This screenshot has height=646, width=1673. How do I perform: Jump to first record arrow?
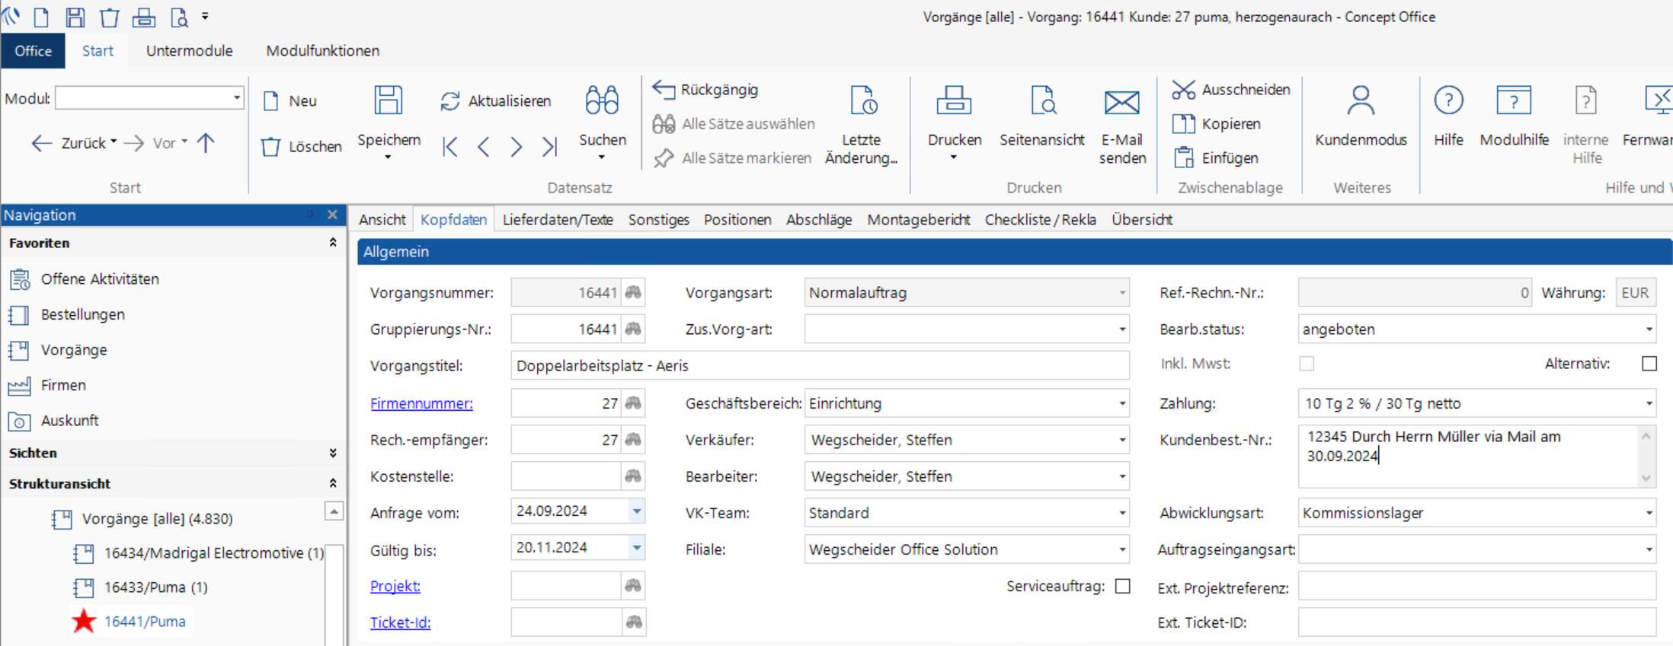pos(450,147)
